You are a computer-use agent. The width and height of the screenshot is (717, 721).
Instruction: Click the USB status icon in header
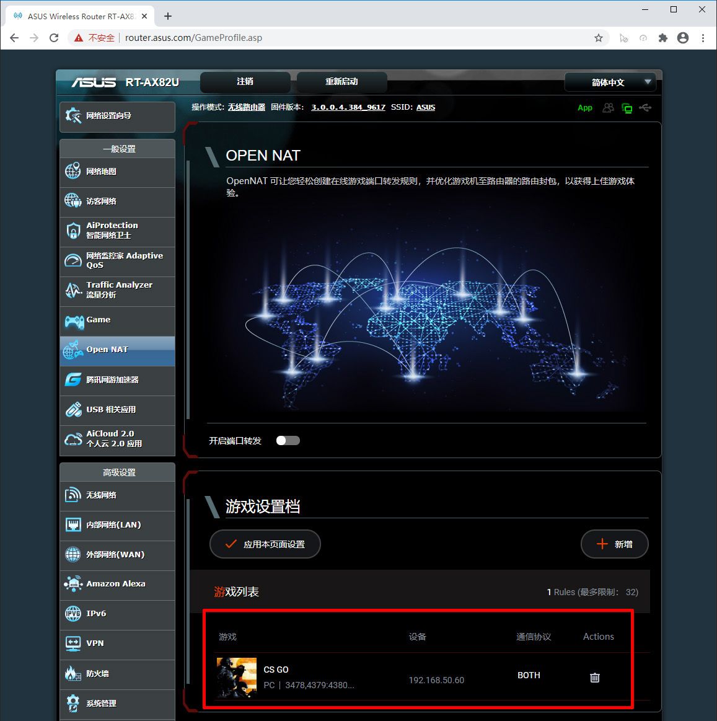pos(645,108)
